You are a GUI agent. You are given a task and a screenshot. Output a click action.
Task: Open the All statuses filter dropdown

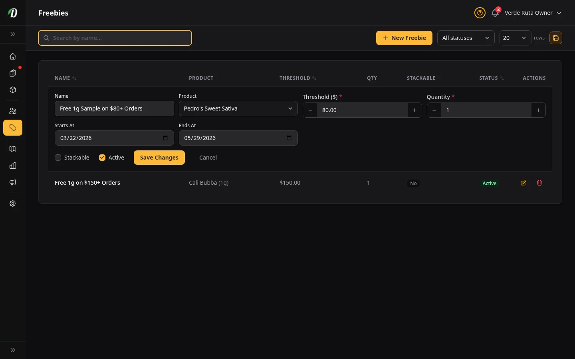466,38
